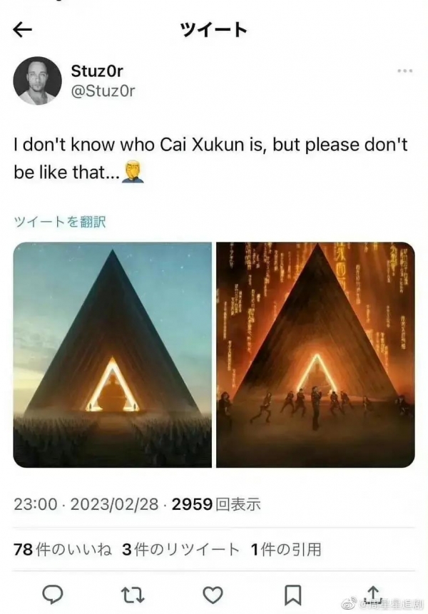Tap the retweet arrows icon
This screenshot has height=614, width=428.
pyautogui.click(x=133, y=595)
